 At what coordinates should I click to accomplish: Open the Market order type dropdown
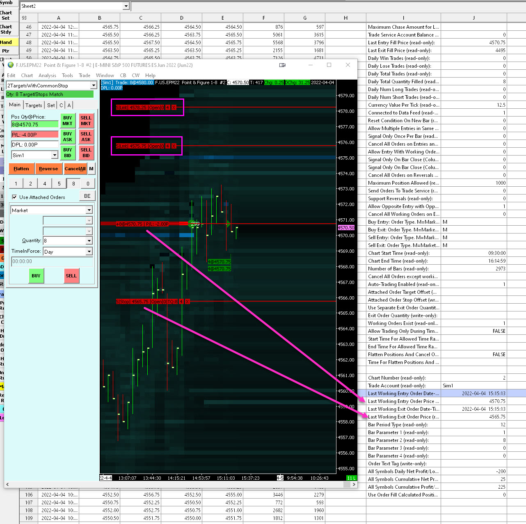click(x=89, y=210)
